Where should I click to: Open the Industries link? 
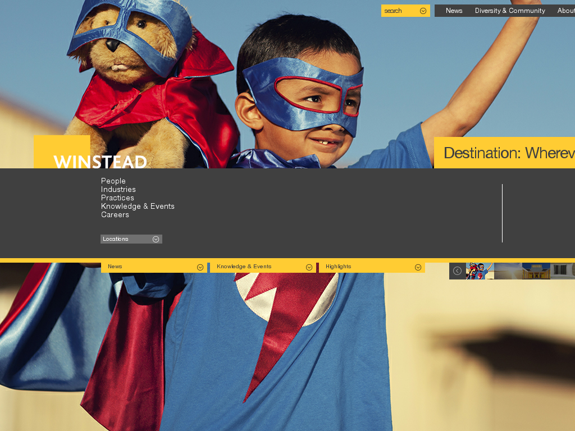click(x=118, y=189)
